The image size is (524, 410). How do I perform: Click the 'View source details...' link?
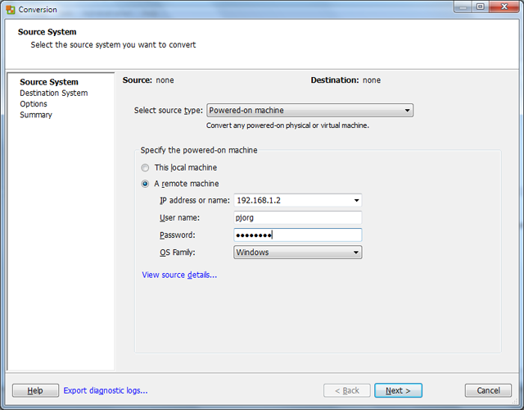tap(179, 275)
